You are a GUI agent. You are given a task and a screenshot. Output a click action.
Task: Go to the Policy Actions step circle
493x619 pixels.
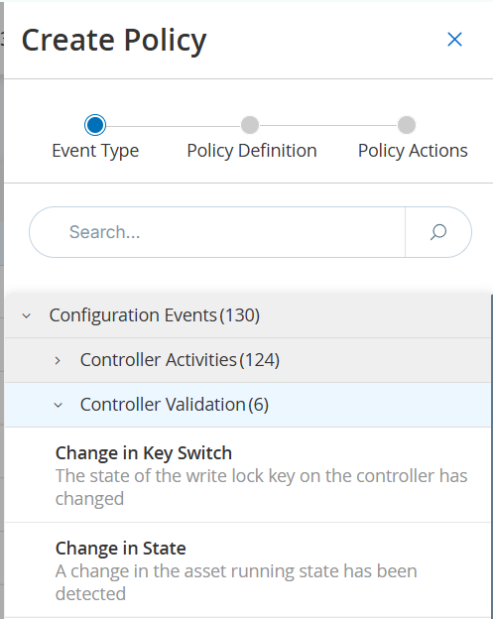click(407, 125)
